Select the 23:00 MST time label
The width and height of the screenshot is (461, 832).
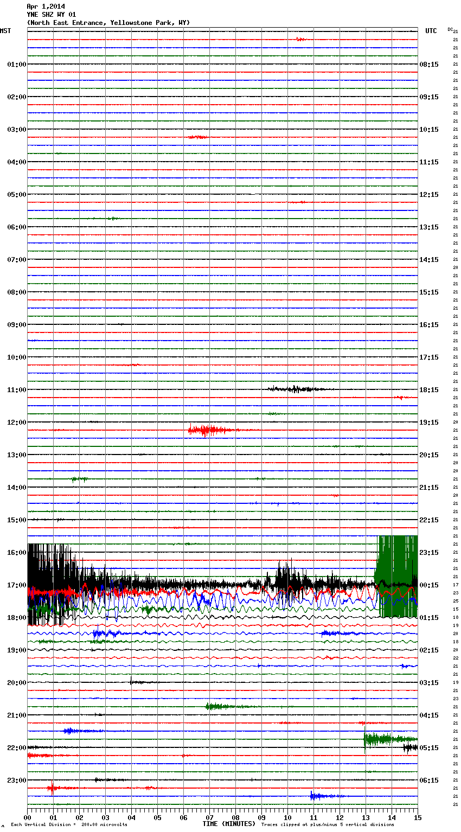click(17, 780)
